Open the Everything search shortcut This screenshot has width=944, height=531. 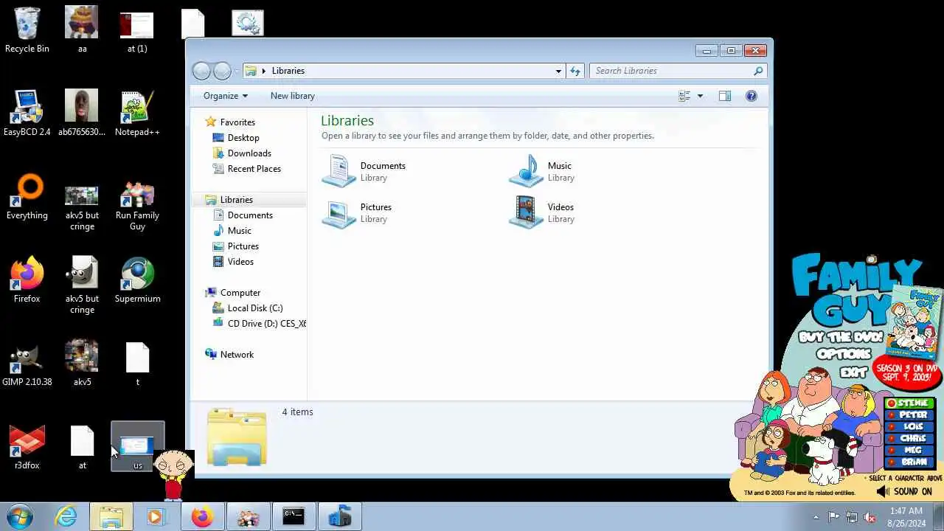27,196
